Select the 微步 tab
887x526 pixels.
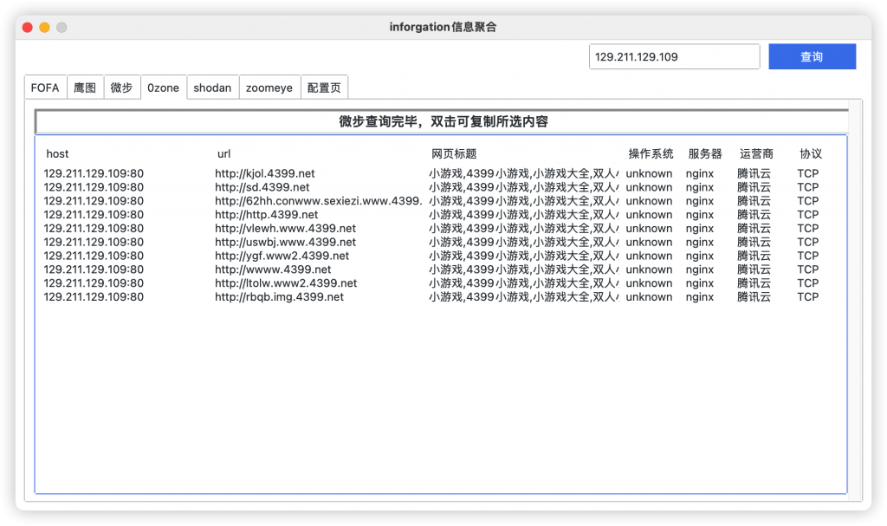[x=122, y=87]
